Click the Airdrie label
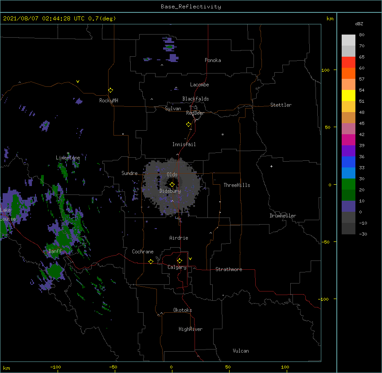Image resolution: width=382 pixels, height=373 pixels. [x=179, y=238]
